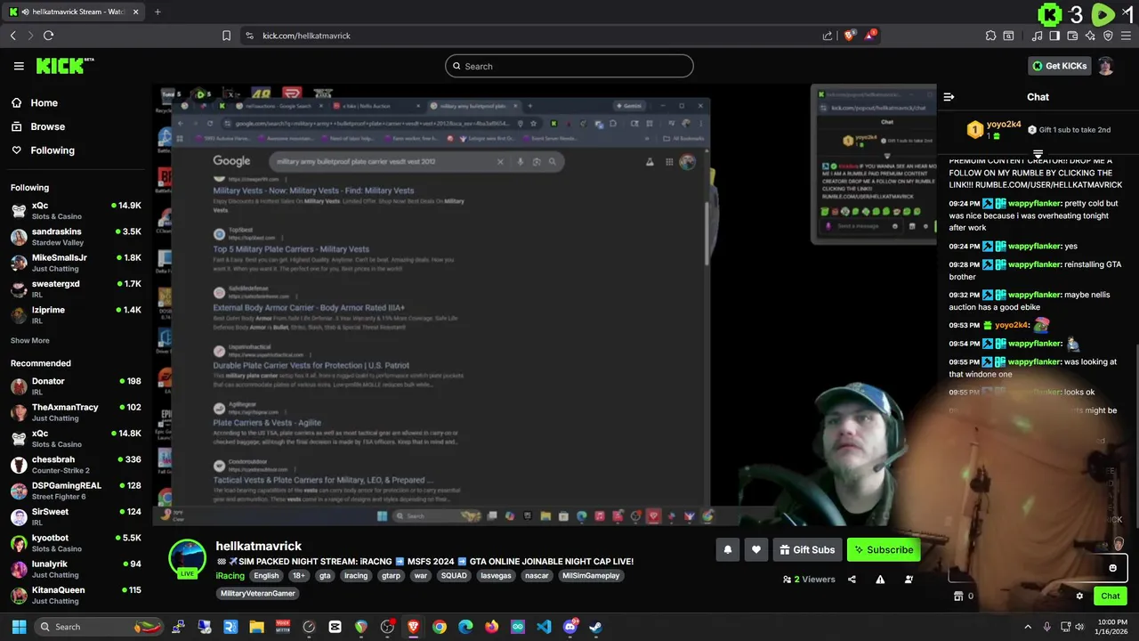1139x641 pixels.
Task: Open kyootbot recommended channel
Action: (x=76, y=543)
